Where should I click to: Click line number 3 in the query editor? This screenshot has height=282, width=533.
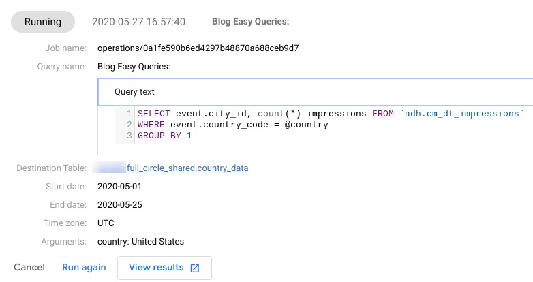point(129,136)
